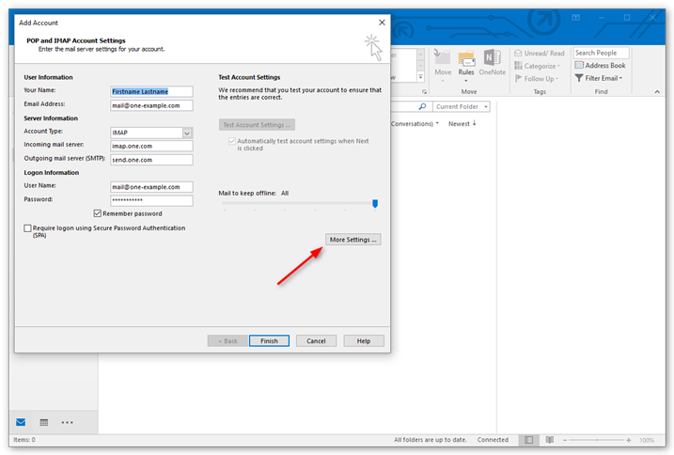Expand the ribbon gallery more arrow
Screen dimensions: 674x455
[421, 77]
